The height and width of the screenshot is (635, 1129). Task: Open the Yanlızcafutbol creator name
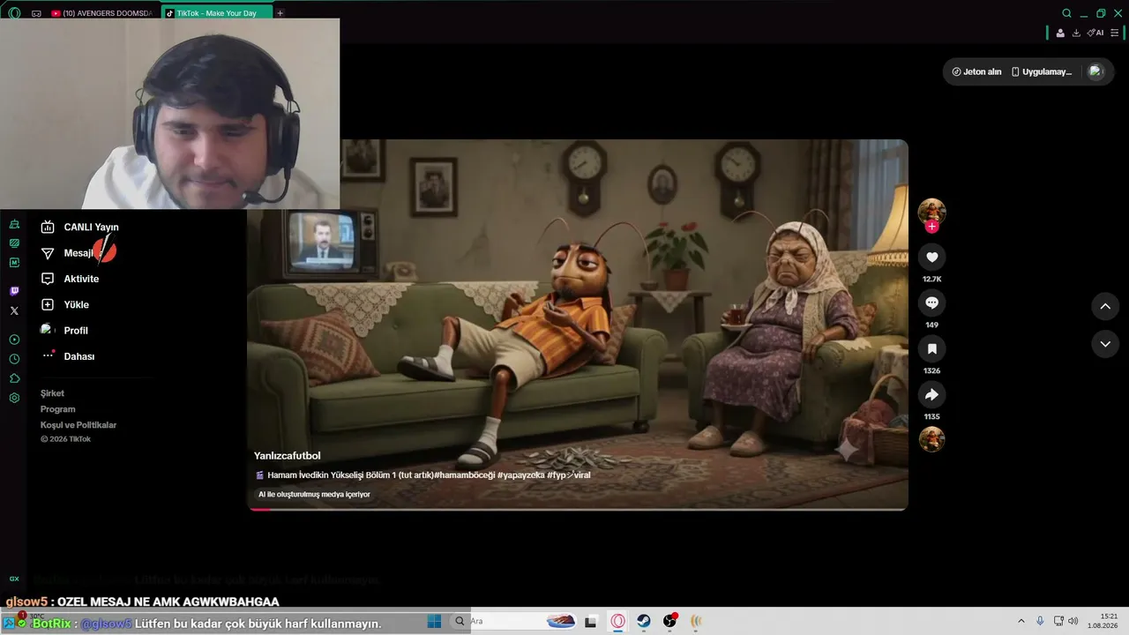288,456
